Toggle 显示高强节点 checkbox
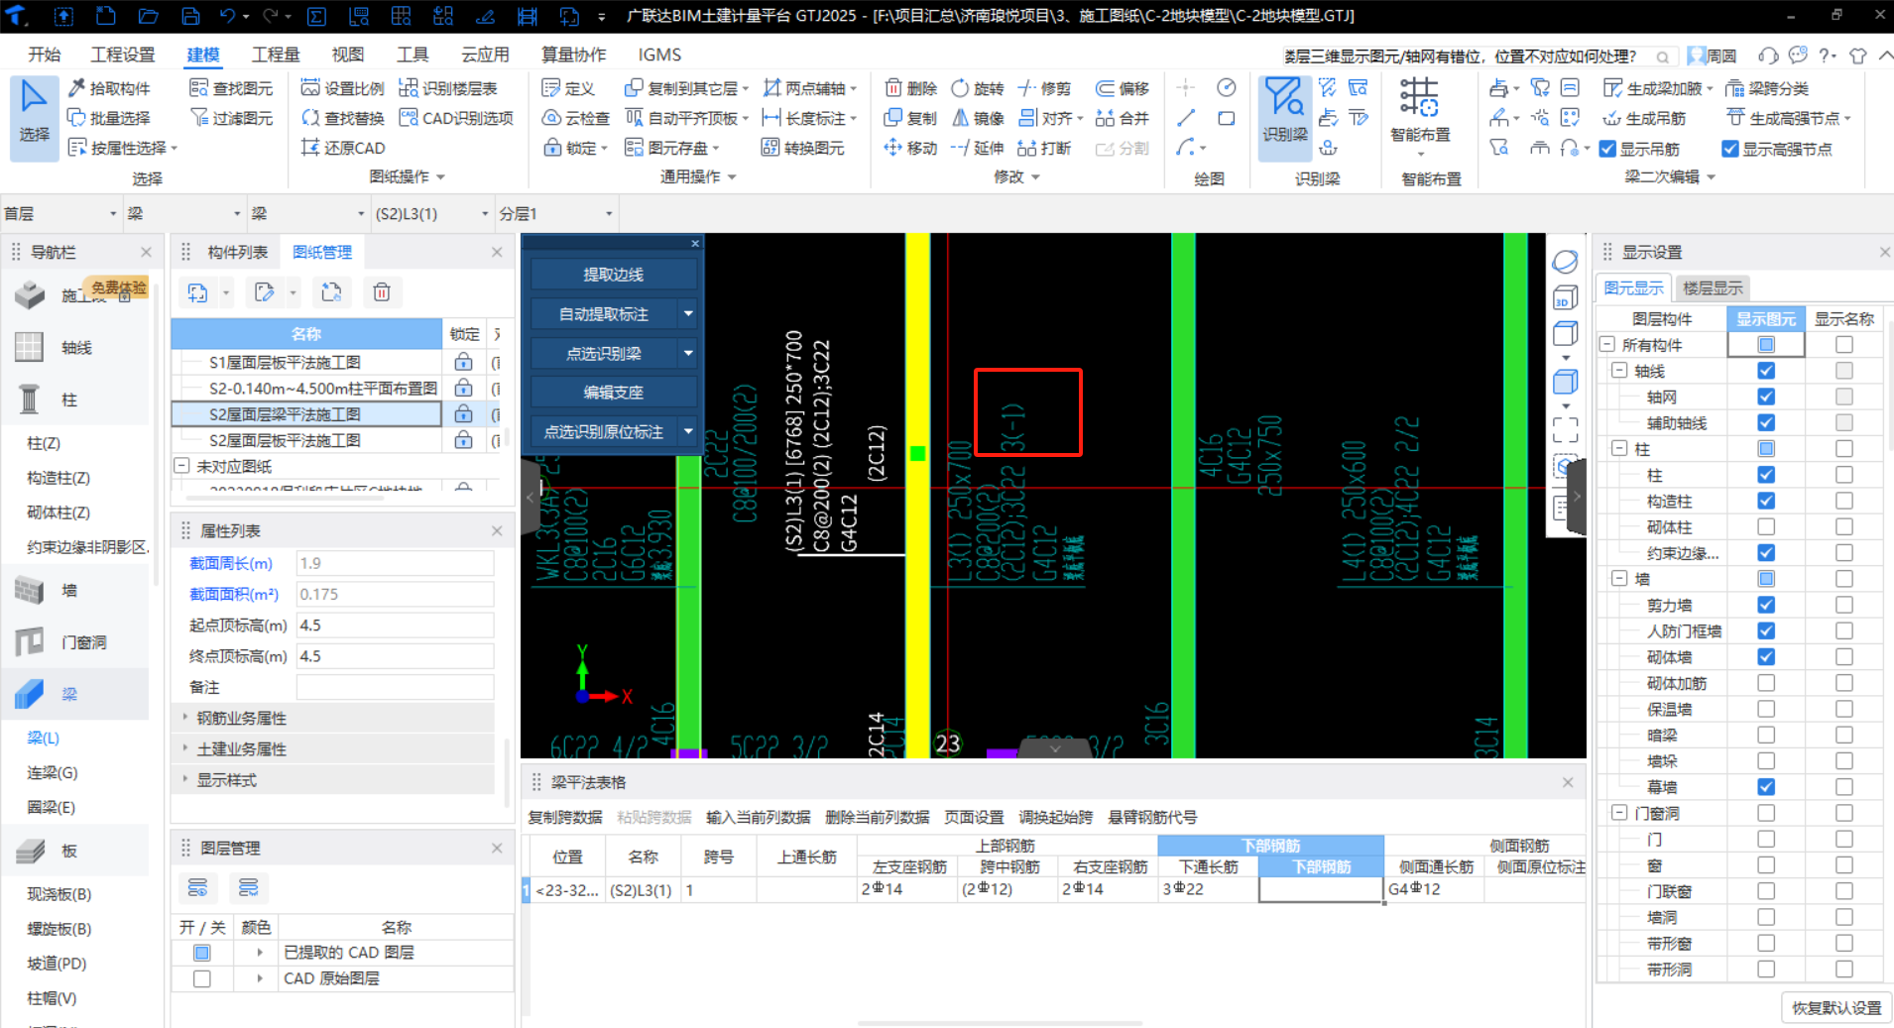The image size is (1894, 1028). (x=1730, y=149)
